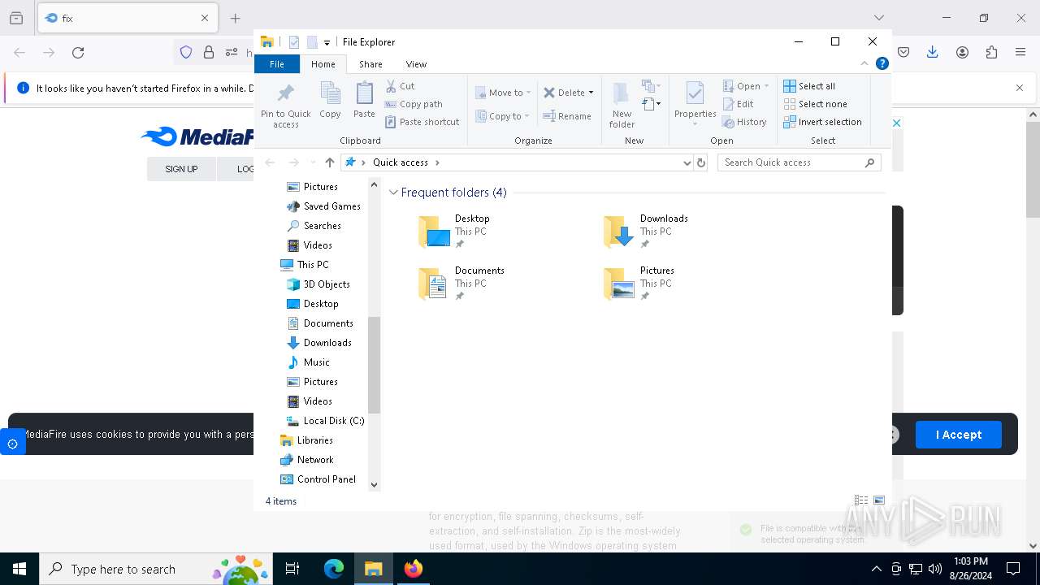Switch to the View ribbon tab
Image resolution: width=1040 pixels, height=585 pixels.
point(416,64)
